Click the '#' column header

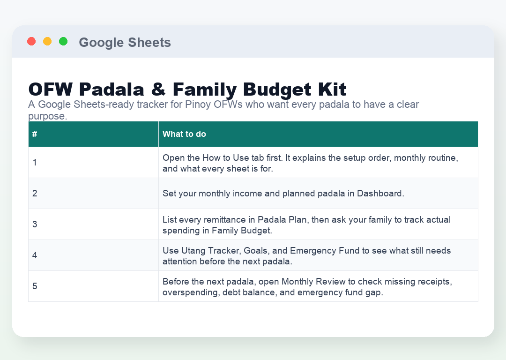(x=93, y=134)
